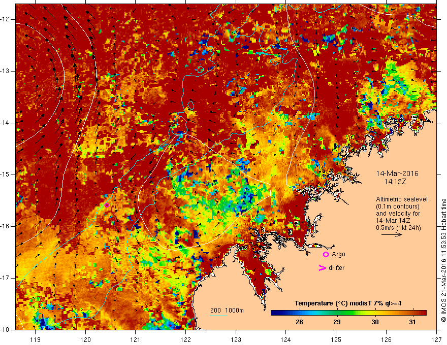Click the 'drifter' legend label
The height and width of the screenshot is (345, 447).
[336, 268]
